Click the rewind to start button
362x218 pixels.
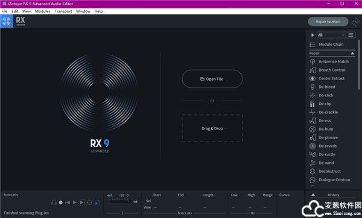click(x=68, y=202)
